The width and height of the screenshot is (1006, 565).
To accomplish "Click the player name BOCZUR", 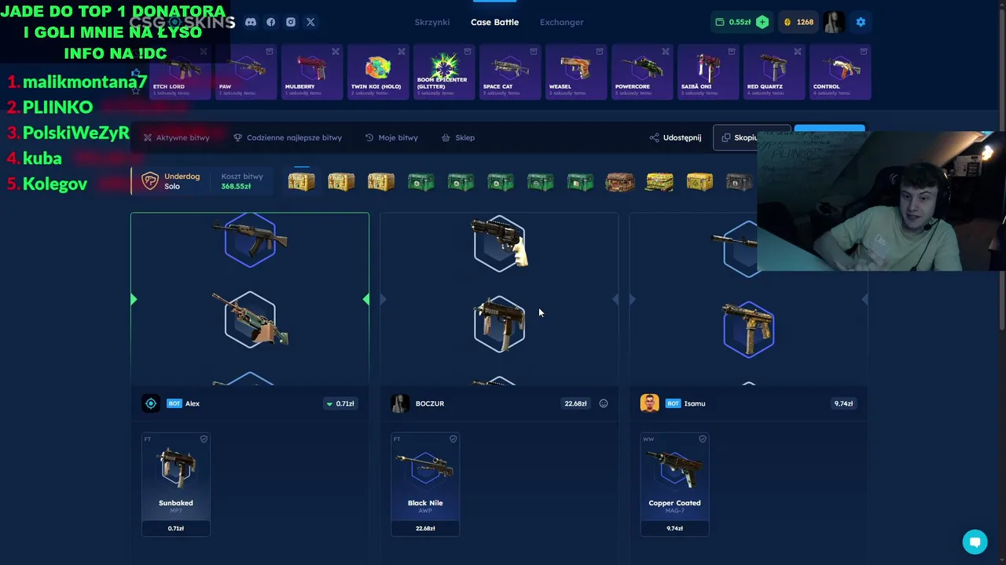I will click(430, 403).
